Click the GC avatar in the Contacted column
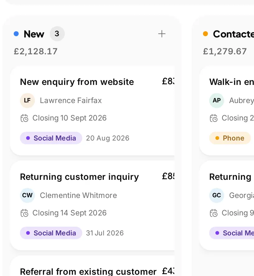Image resolution: width=254 pixels, height=276 pixels. [217, 195]
